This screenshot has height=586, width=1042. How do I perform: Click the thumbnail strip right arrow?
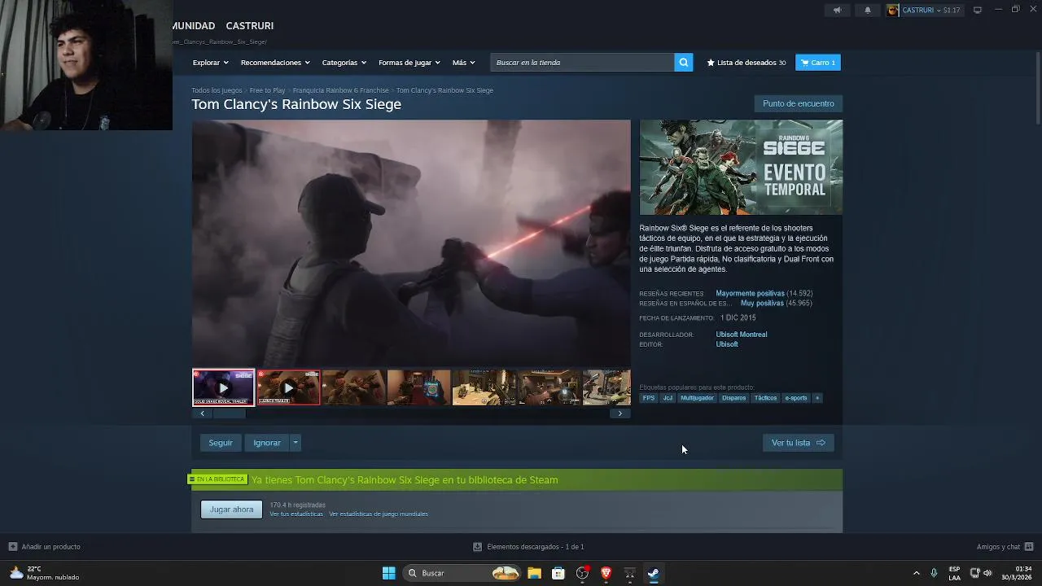coord(620,413)
